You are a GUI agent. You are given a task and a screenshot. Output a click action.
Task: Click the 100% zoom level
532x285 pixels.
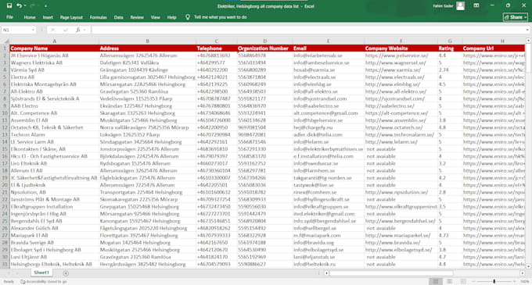(x=524, y=282)
